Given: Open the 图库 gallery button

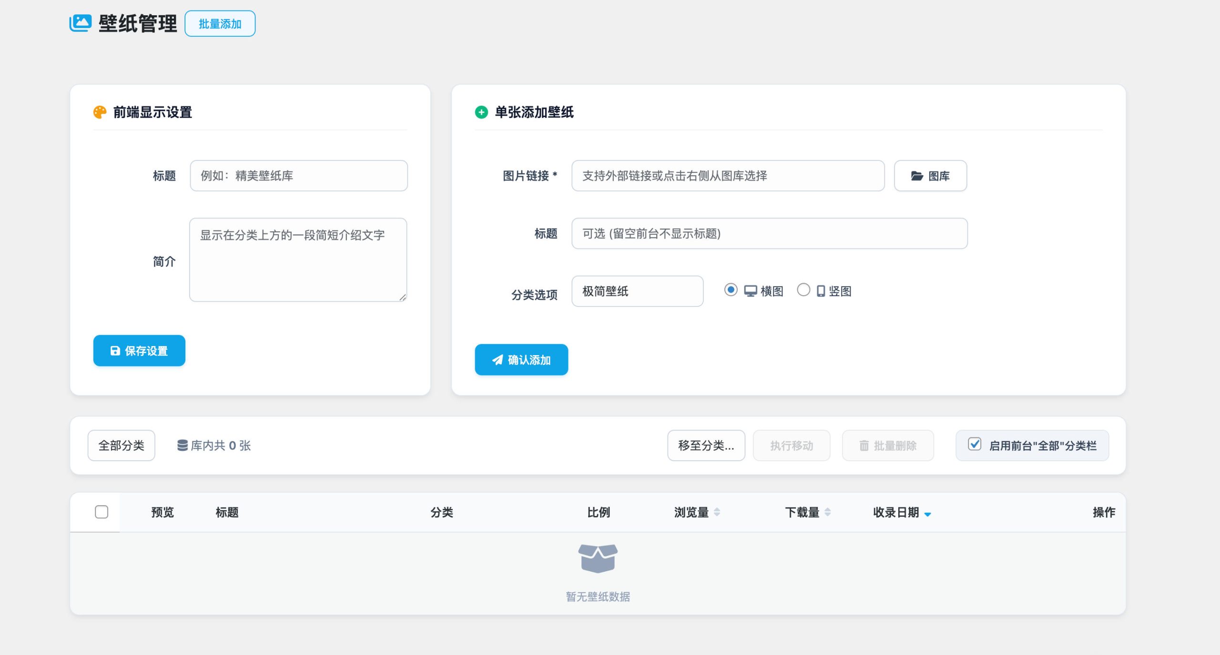Looking at the screenshot, I should [x=930, y=176].
